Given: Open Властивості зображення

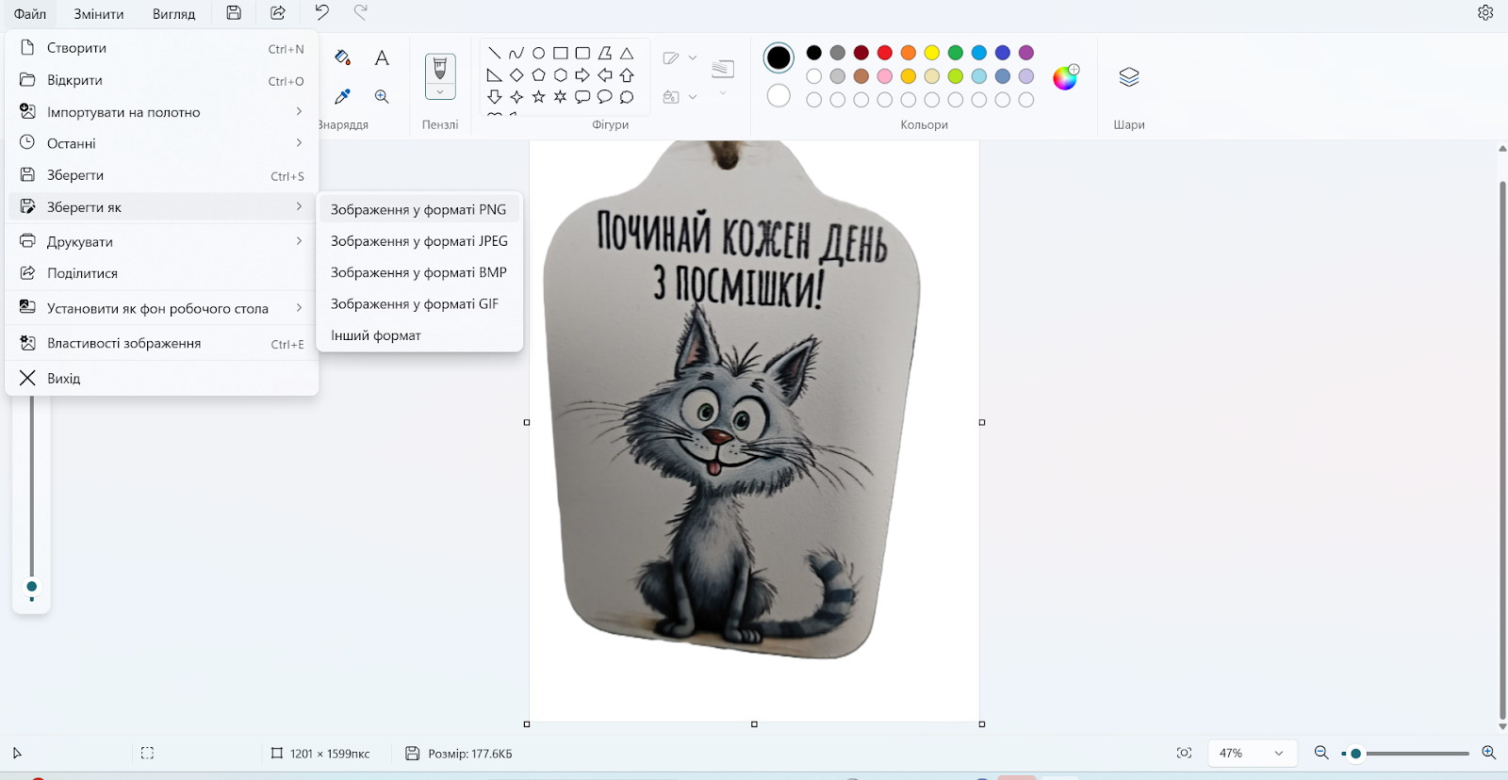Looking at the screenshot, I should [x=162, y=344].
